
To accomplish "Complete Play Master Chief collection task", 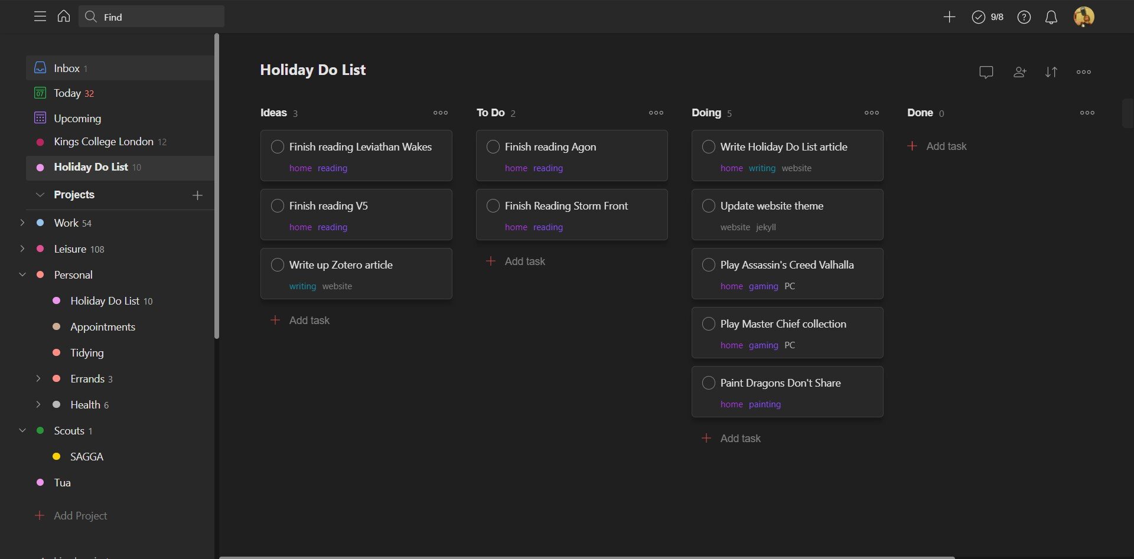I will (709, 324).
